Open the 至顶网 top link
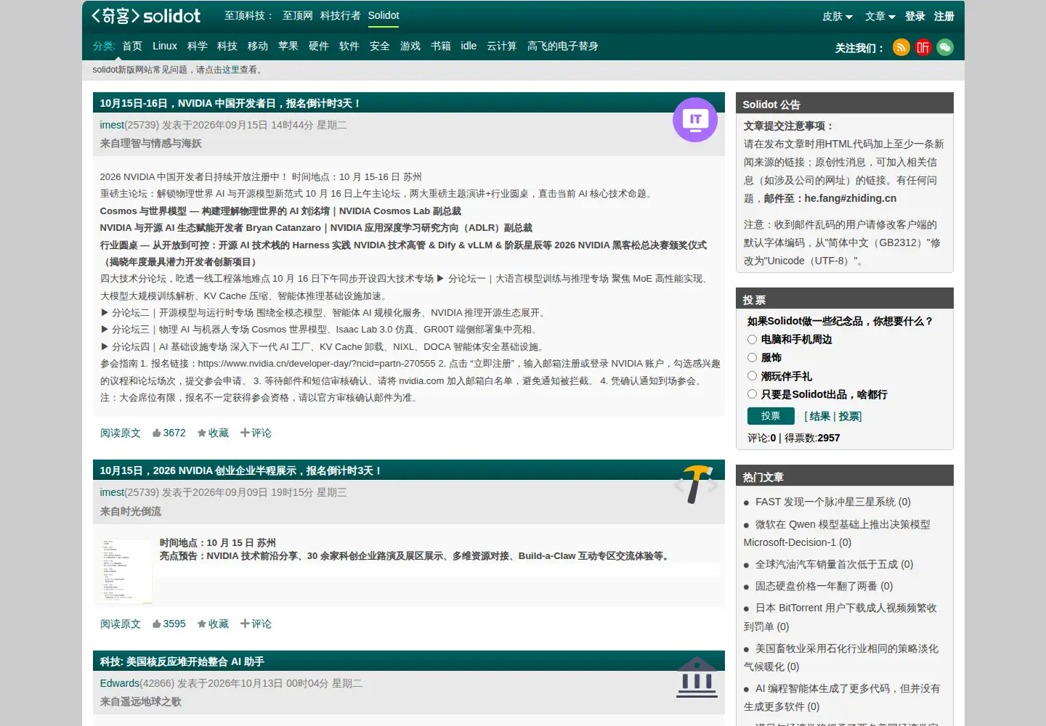Image resolution: width=1046 pixels, height=726 pixels. click(x=298, y=15)
